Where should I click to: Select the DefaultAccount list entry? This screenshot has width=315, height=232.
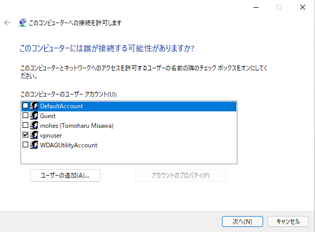[129, 106]
